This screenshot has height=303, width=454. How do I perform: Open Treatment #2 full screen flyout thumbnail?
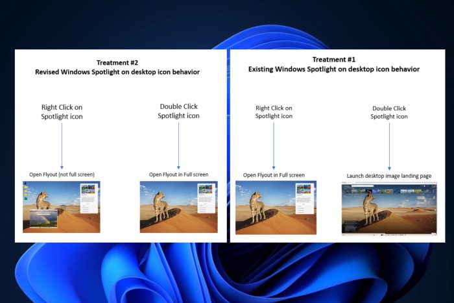pyautogui.click(x=178, y=207)
